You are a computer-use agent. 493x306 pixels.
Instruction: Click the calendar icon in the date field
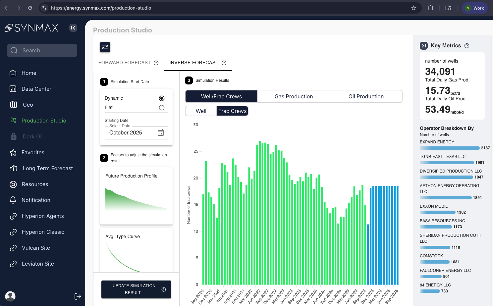(161, 133)
